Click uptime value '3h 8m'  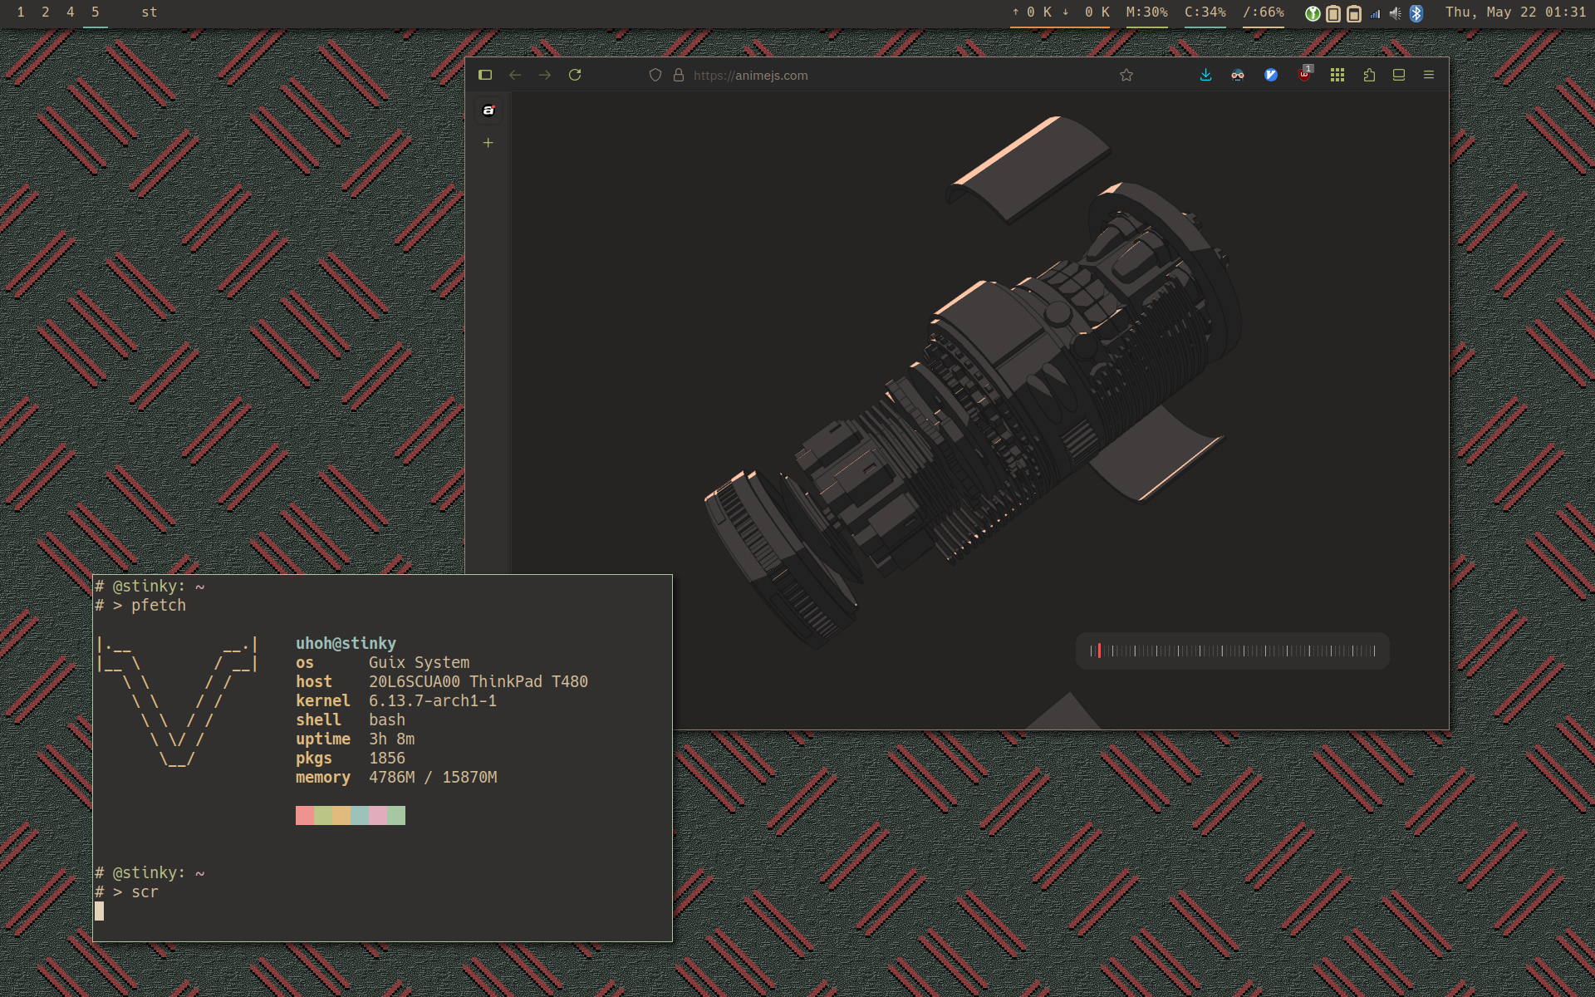pyautogui.click(x=392, y=739)
